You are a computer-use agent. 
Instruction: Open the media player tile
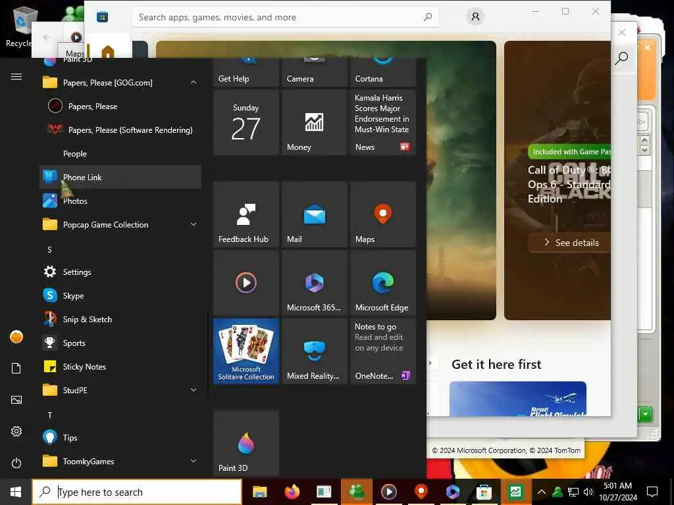coord(246,283)
